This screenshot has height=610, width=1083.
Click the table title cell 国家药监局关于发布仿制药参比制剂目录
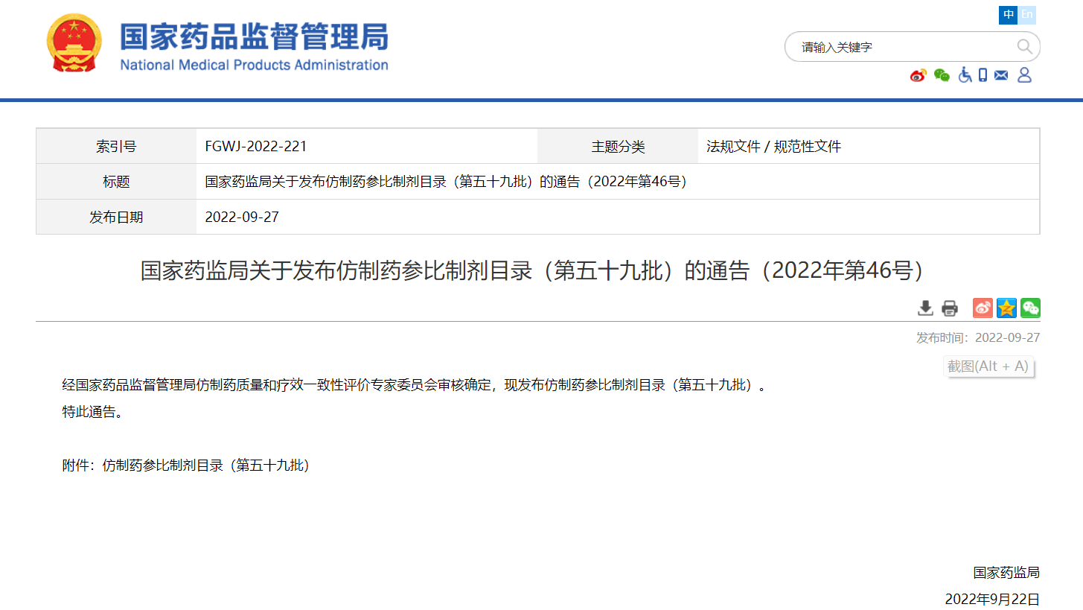coord(446,182)
